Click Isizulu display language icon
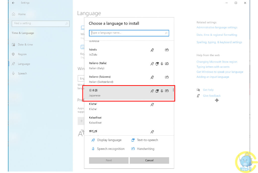The width and height of the screenshot is (258, 173). (x=152, y=50)
